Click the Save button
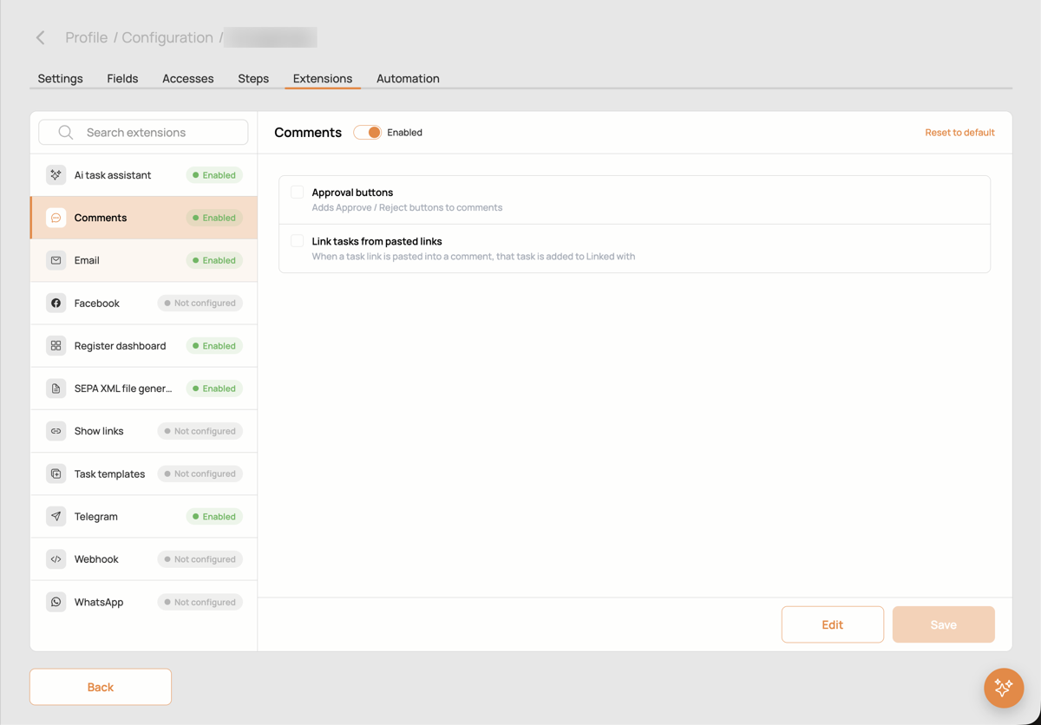 [944, 624]
